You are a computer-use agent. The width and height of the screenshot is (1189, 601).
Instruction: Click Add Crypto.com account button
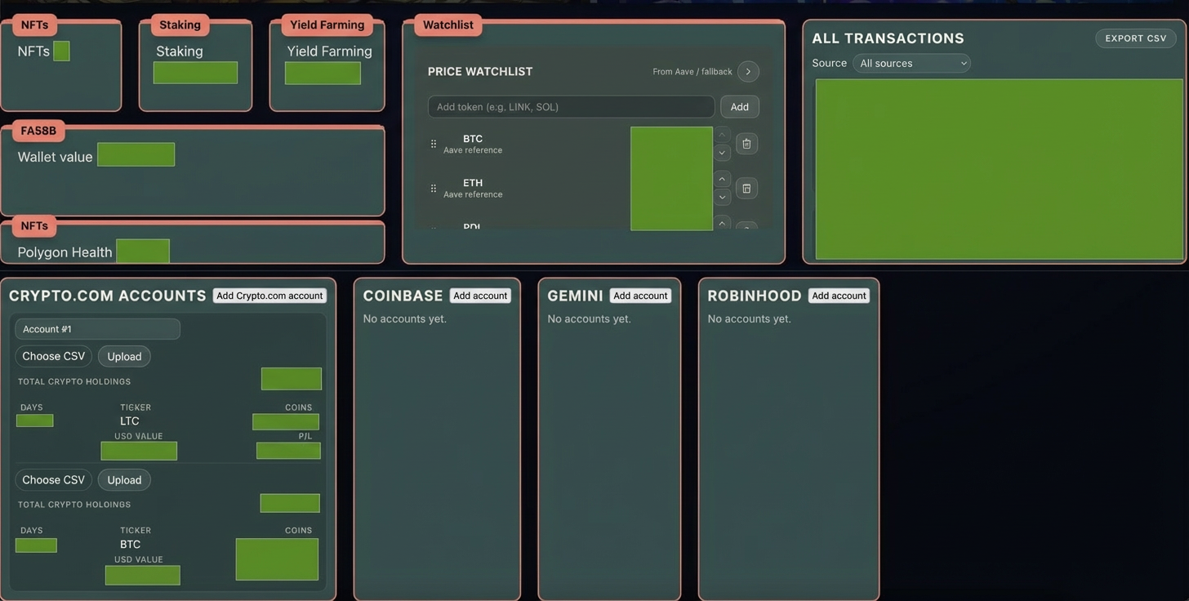269,296
